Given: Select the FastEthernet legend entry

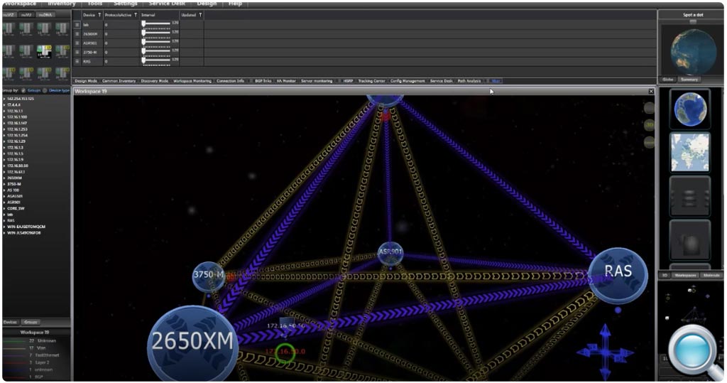Looking at the screenshot, I should click(48, 355).
